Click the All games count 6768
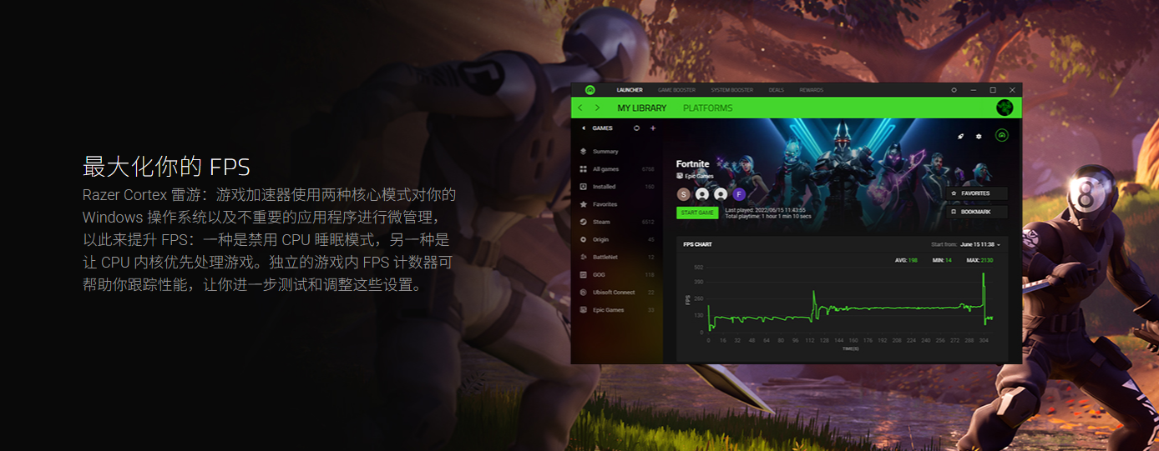Screen dimensions: 1159x451 click(648, 169)
